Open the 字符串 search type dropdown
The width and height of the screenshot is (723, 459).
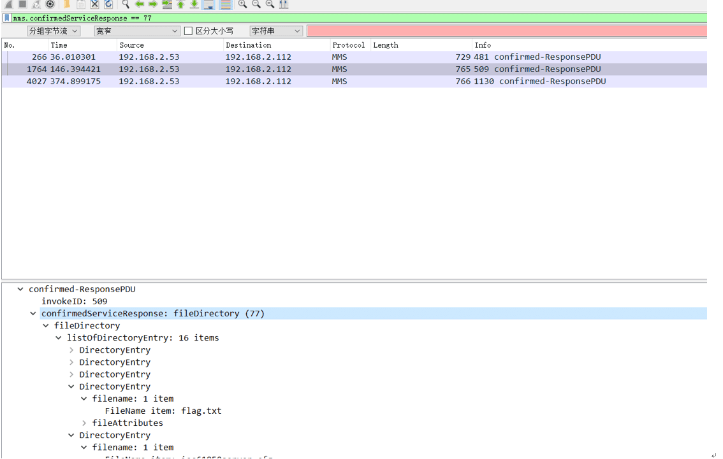click(275, 31)
